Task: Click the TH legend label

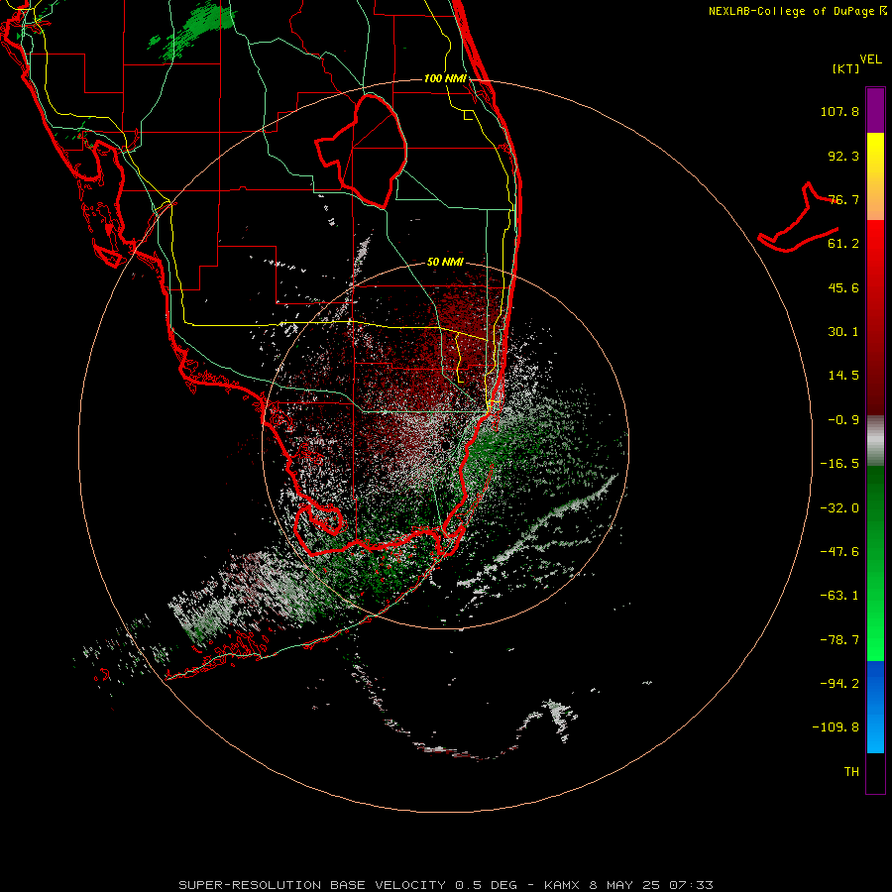Action: tap(851, 772)
